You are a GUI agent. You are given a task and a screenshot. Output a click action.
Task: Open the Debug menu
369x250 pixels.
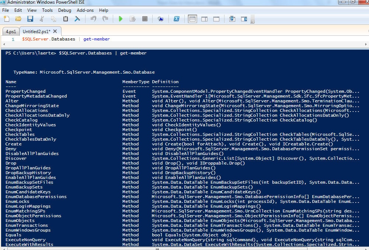coord(65,10)
